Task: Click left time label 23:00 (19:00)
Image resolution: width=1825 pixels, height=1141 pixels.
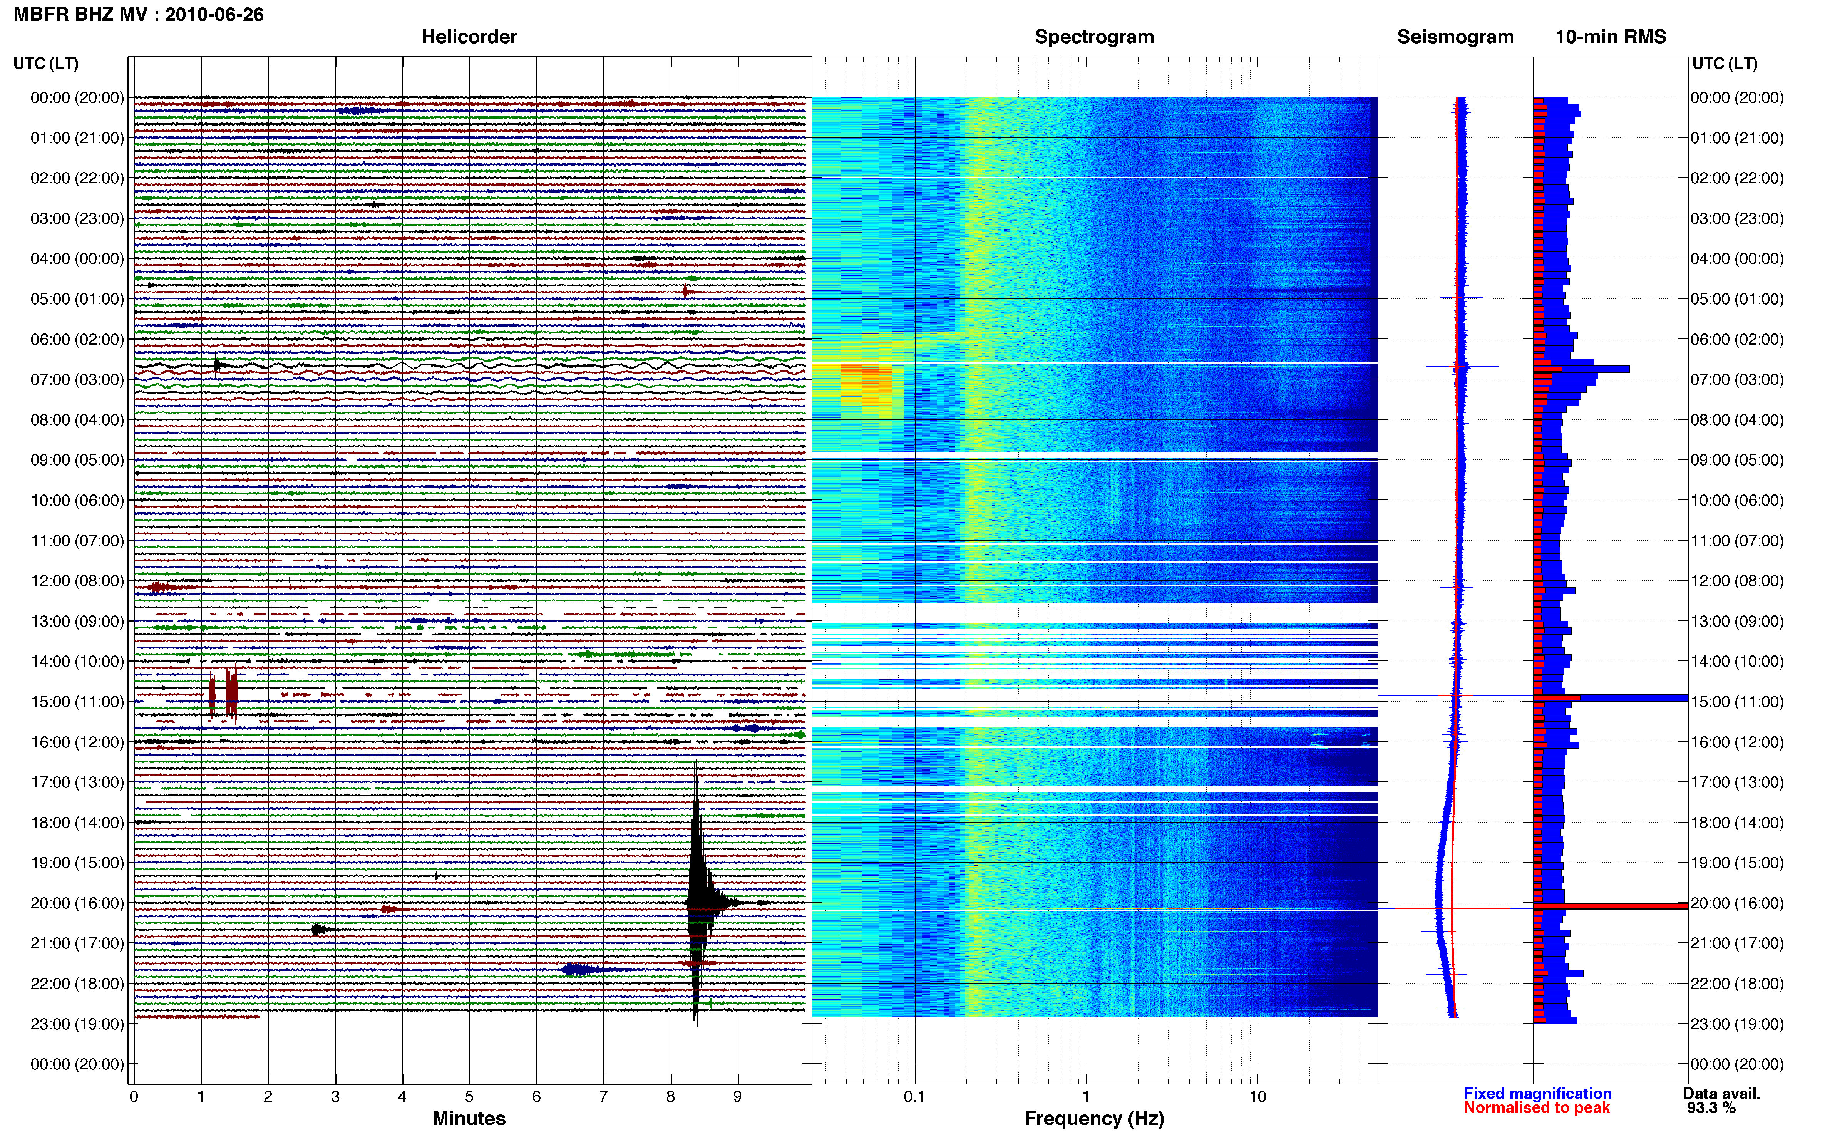Action: [77, 1024]
